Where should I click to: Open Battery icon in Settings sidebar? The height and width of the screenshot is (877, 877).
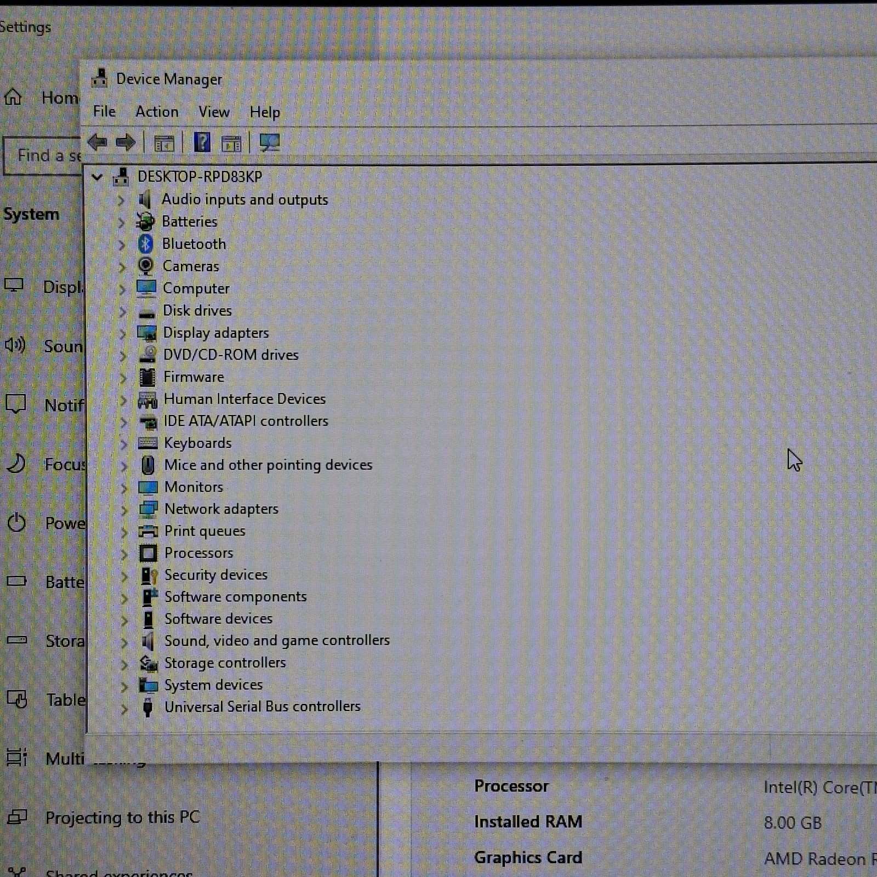click(x=16, y=580)
